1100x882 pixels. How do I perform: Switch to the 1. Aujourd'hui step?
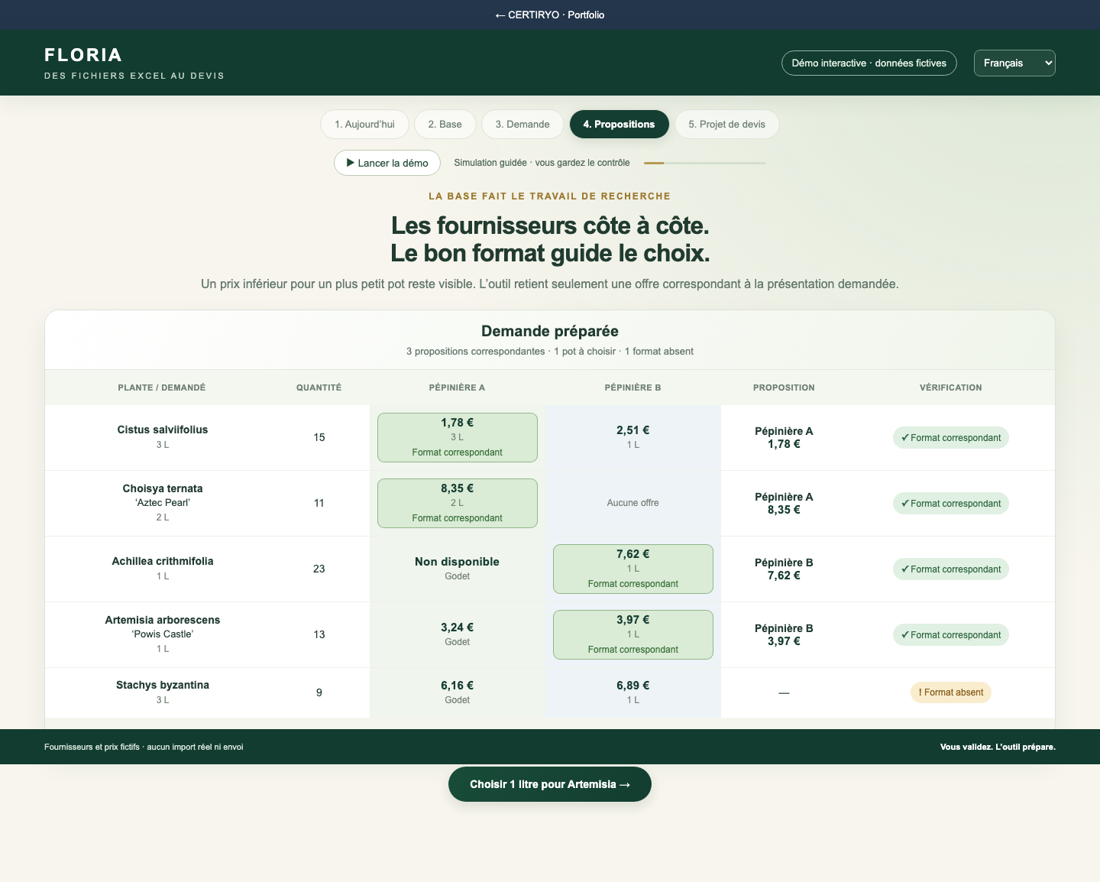[364, 125]
